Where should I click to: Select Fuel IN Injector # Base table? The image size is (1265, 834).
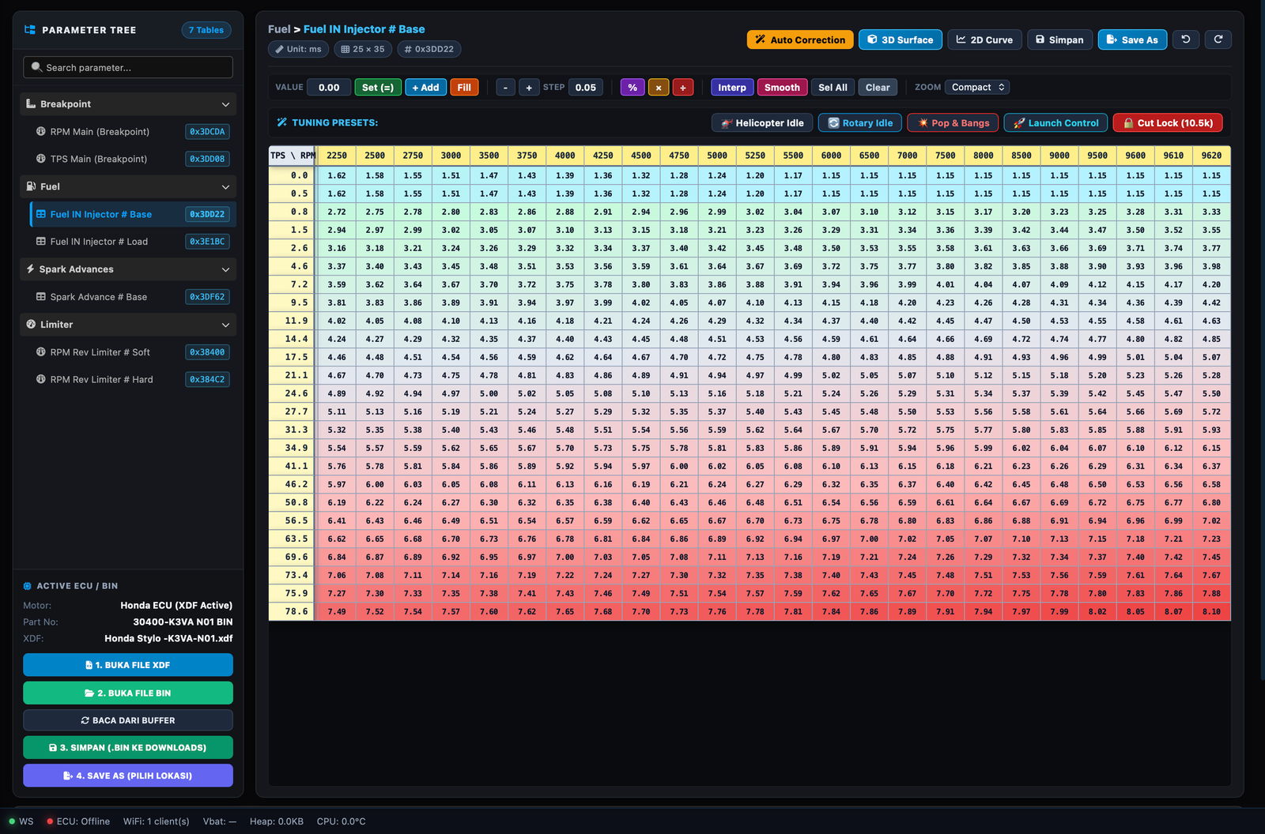click(x=132, y=214)
